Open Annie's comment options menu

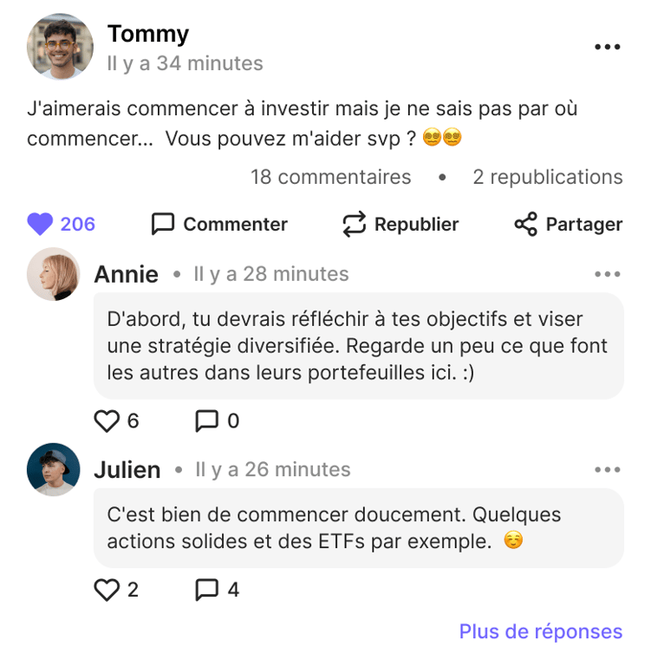click(608, 275)
